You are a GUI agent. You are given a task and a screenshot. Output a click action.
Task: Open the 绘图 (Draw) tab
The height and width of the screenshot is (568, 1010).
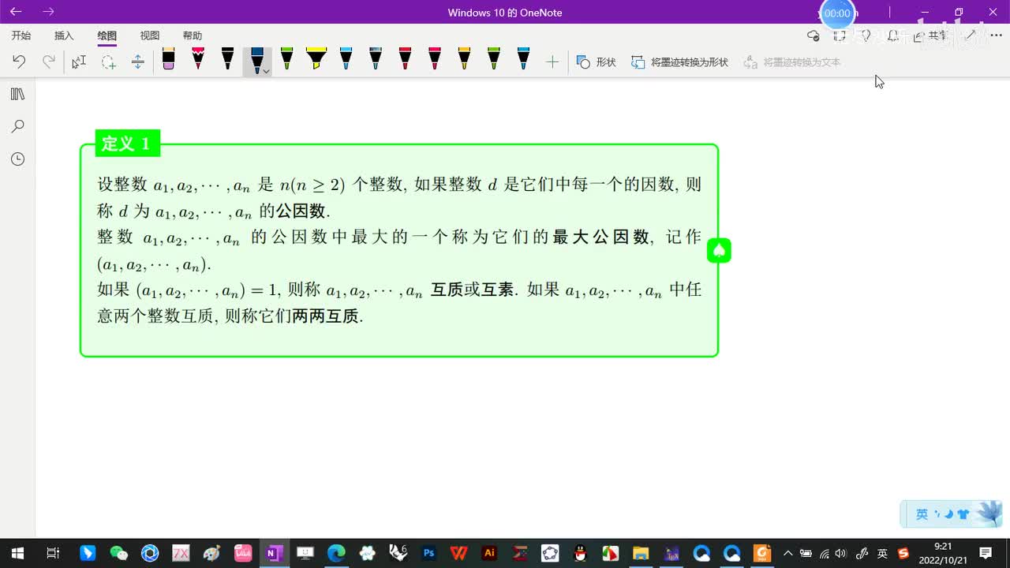coord(107,35)
